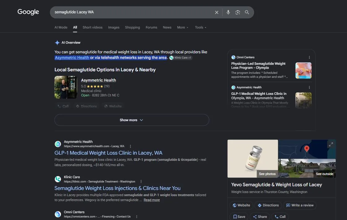Write a review for Yevo
The height and width of the screenshot is (220, 347).
pyautogui.click(x=300, y=205)
